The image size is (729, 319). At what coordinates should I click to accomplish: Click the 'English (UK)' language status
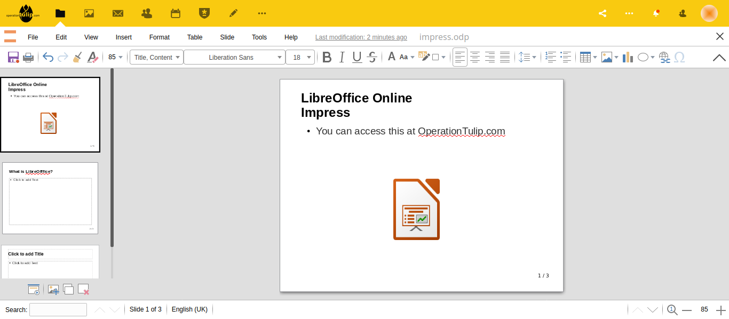point(190,309)
